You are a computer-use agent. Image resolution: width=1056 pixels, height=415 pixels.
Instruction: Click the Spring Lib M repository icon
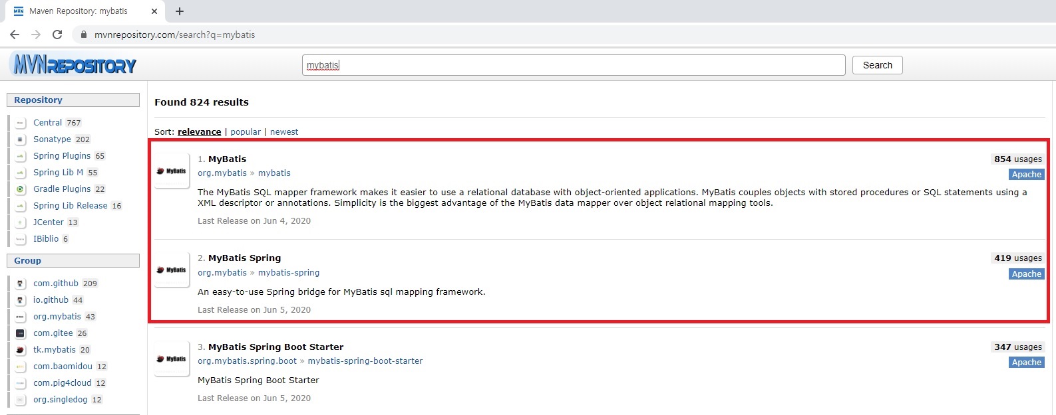click(x=21, y=173)
